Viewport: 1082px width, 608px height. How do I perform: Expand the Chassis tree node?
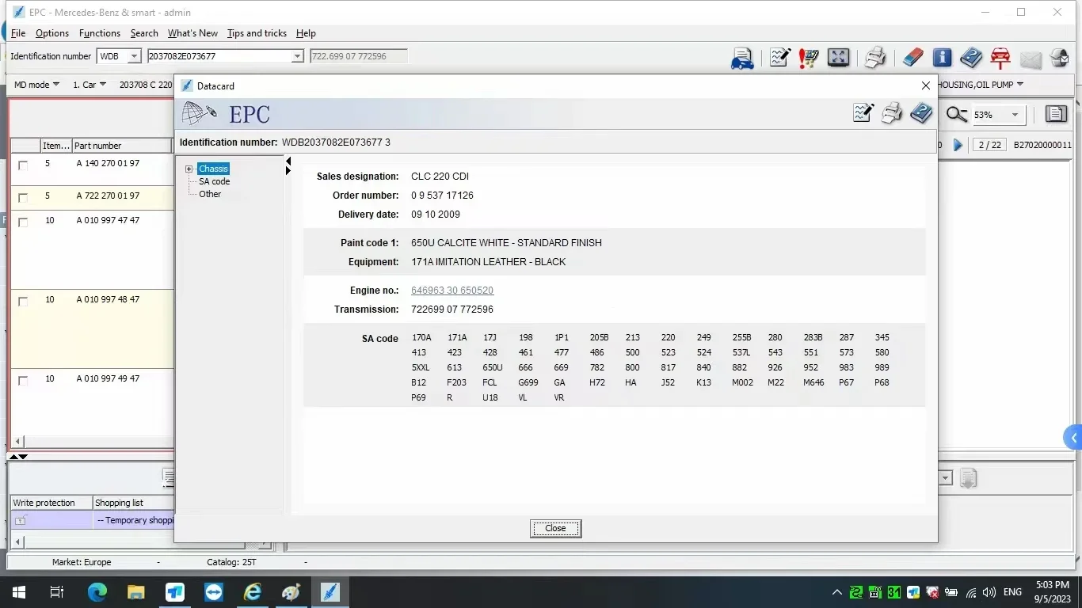coord(189,169)
